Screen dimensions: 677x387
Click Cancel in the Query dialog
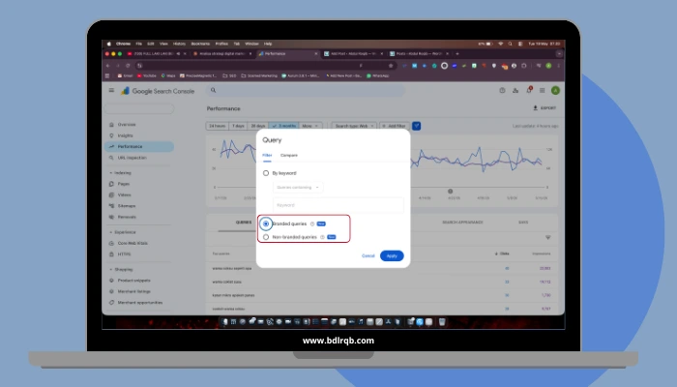pyautogui.click(x=368, y=255)
